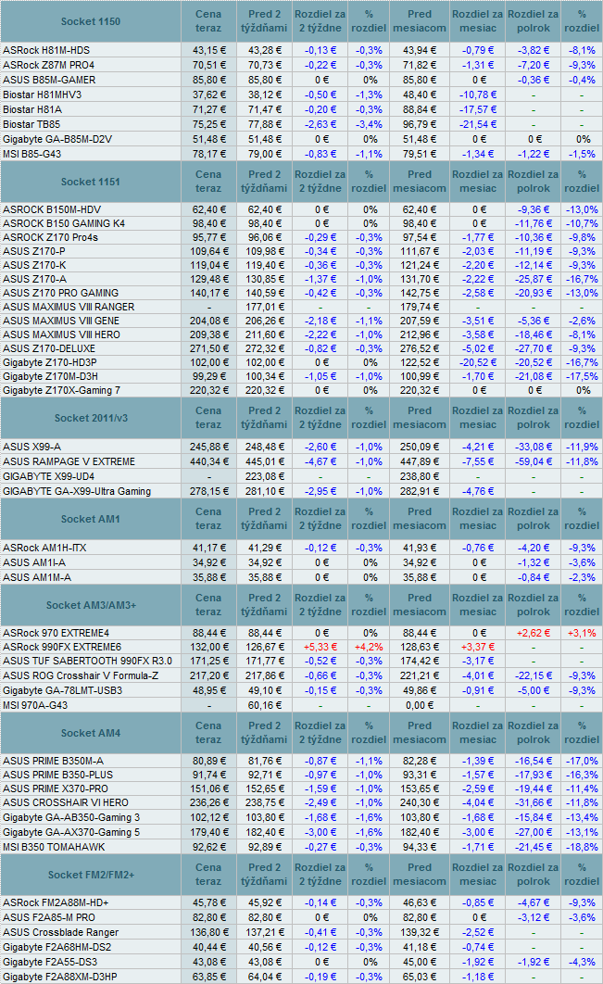Select Biostar H81MHV3 row label

42,95
